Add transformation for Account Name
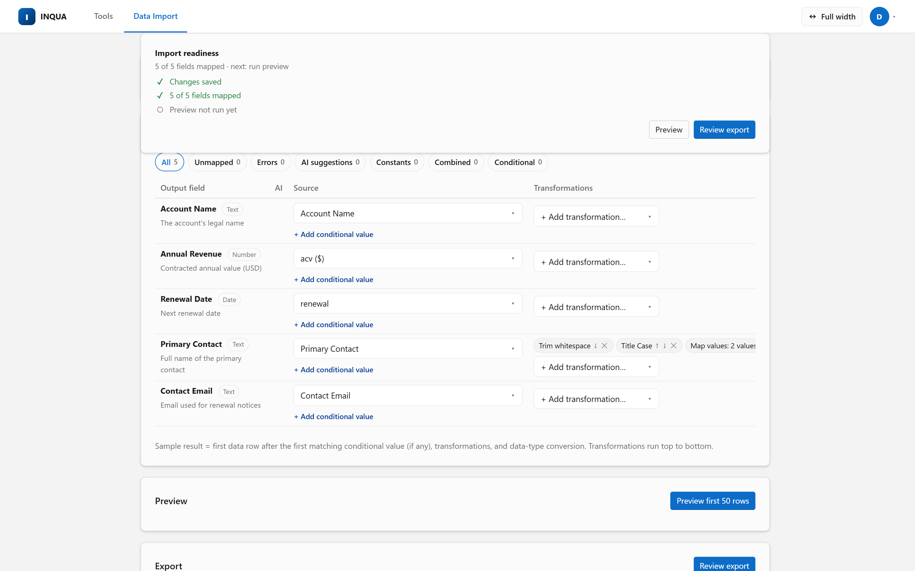The width and height of the screenshot is (915, 571). pos(596,216)
